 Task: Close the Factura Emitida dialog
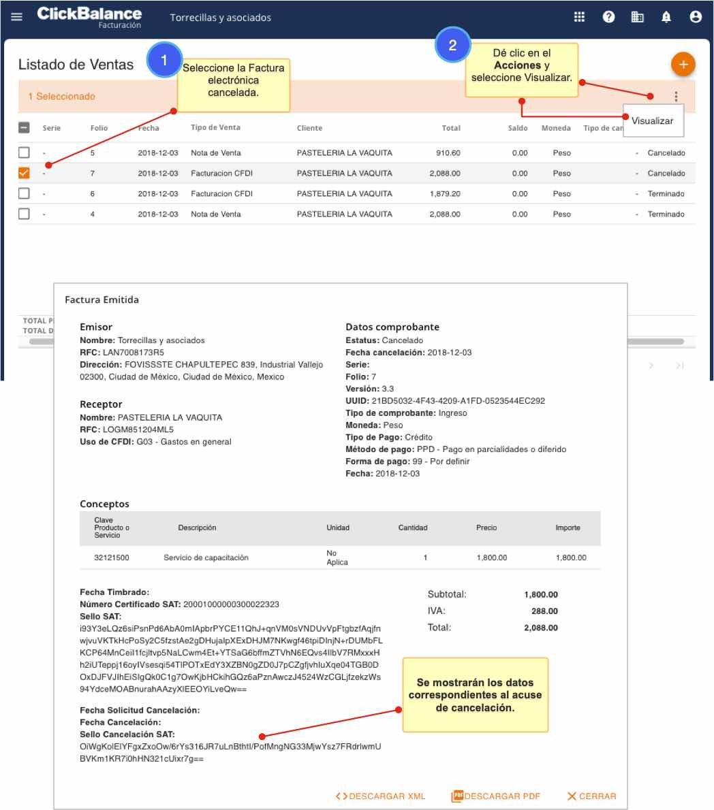coord(591,796)
